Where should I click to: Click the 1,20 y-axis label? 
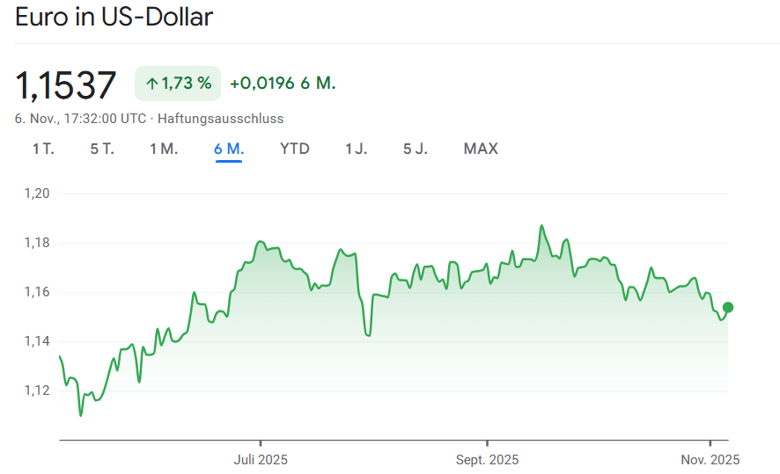(37, 193)
